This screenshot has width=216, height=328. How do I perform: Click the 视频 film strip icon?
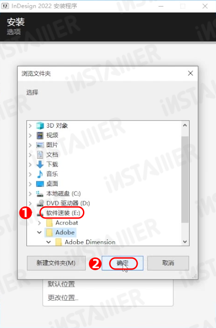point(40,135)
